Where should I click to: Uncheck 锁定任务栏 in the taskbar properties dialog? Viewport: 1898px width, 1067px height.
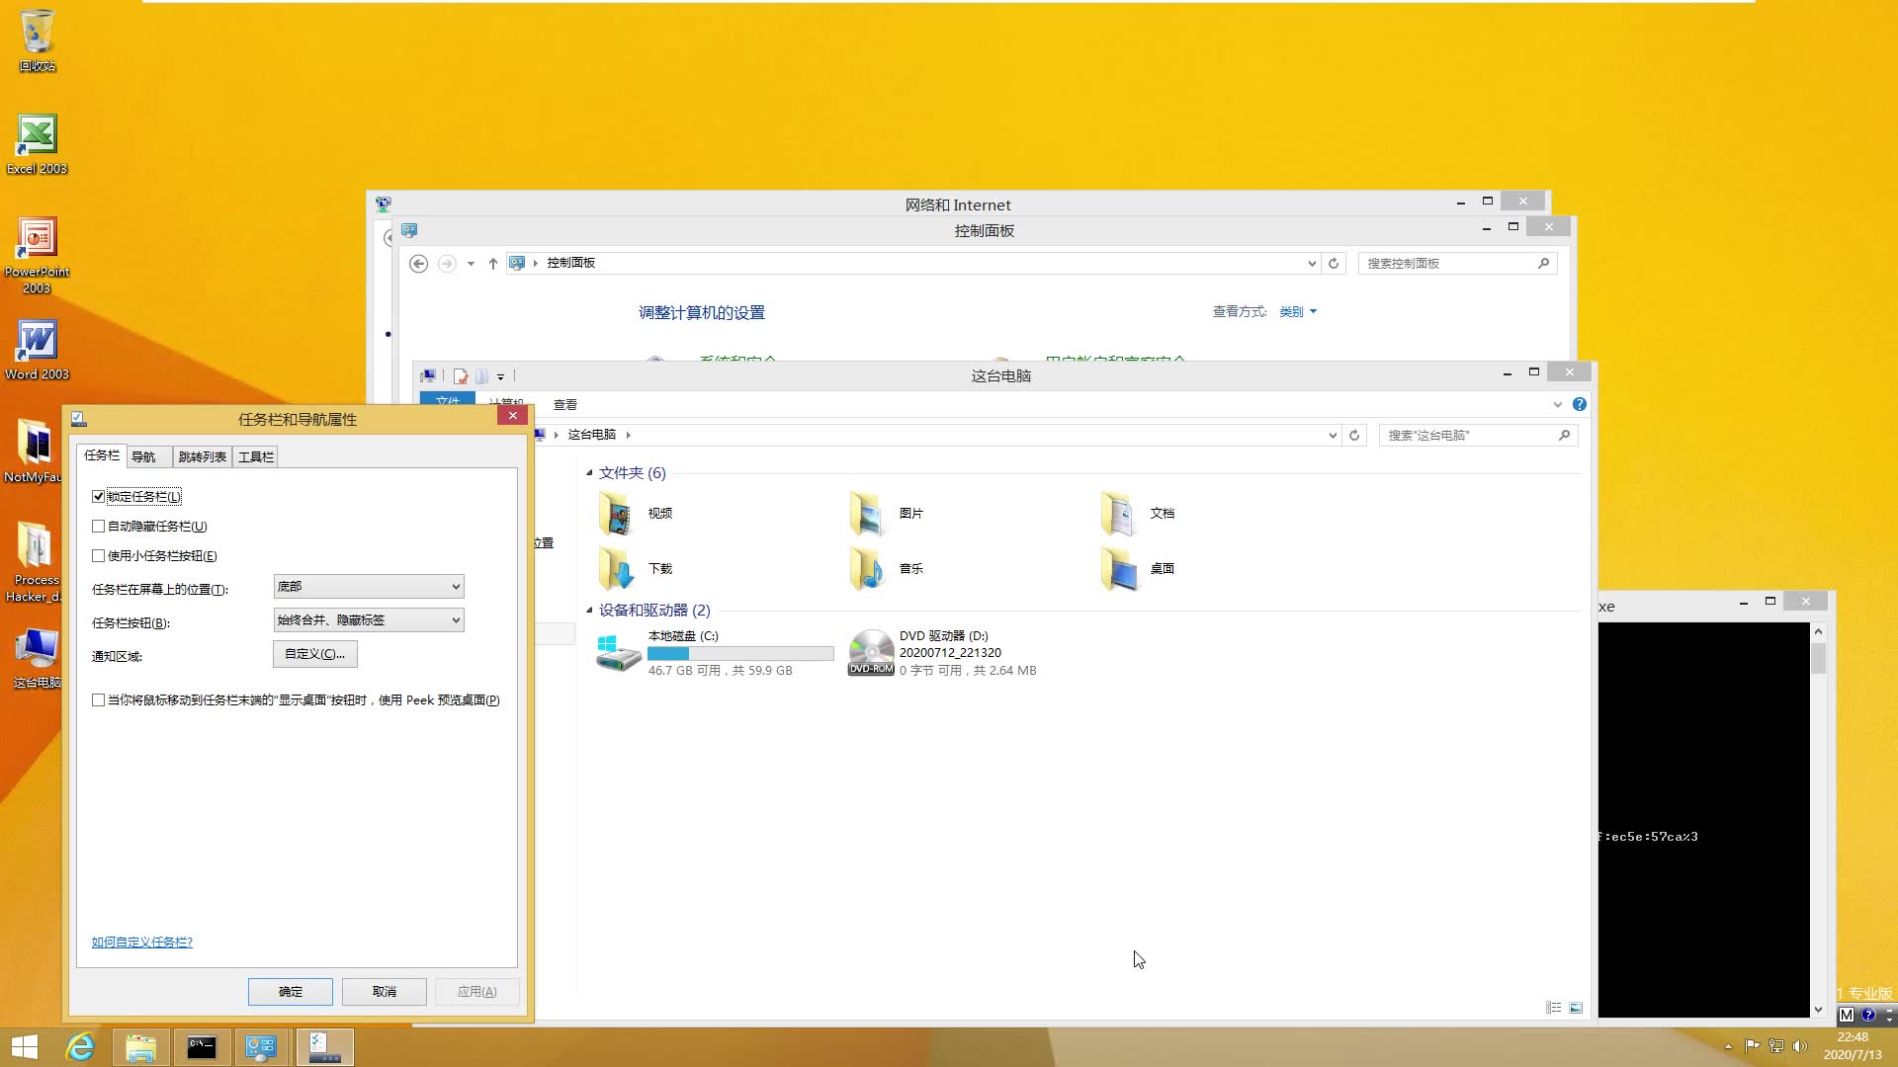[x=98, y=496]
